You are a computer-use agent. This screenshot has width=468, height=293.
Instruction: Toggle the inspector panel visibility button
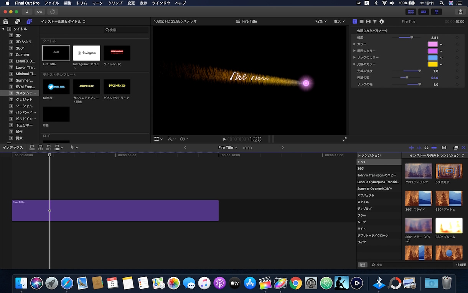point(437,12)
